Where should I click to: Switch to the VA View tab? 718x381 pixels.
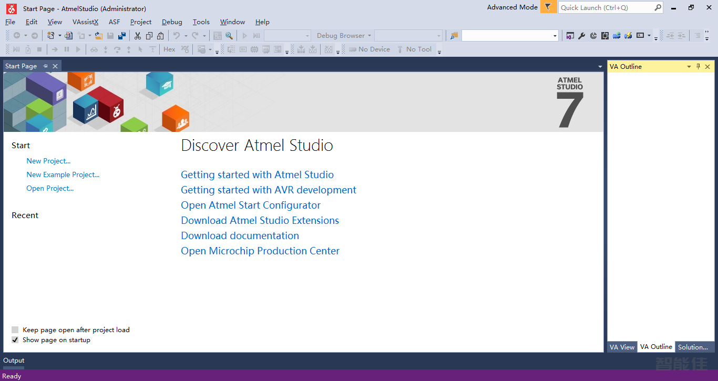(622, 347)
